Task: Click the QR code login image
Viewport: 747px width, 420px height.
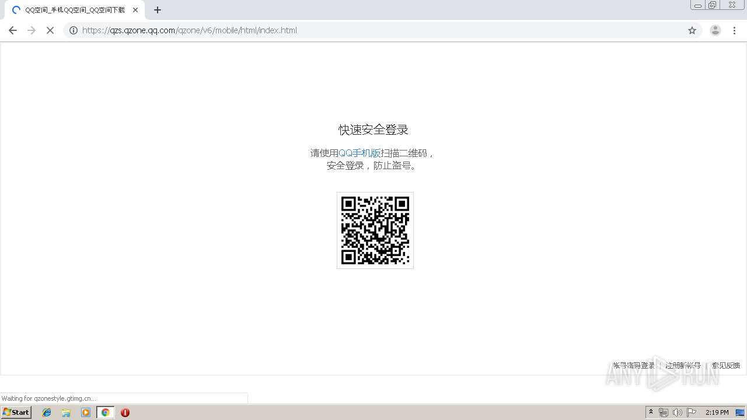Action: 375,230
